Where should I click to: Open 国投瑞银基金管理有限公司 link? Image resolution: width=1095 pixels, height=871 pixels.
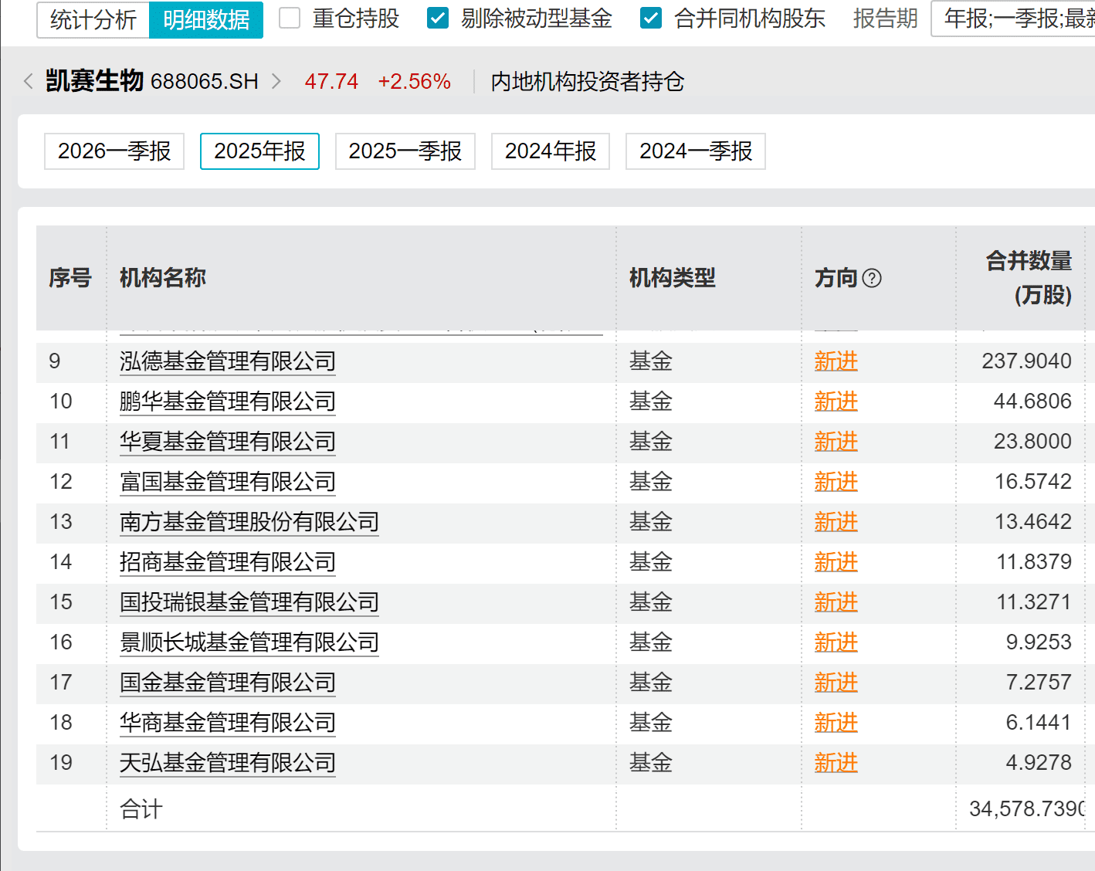(x=249, y=602)
